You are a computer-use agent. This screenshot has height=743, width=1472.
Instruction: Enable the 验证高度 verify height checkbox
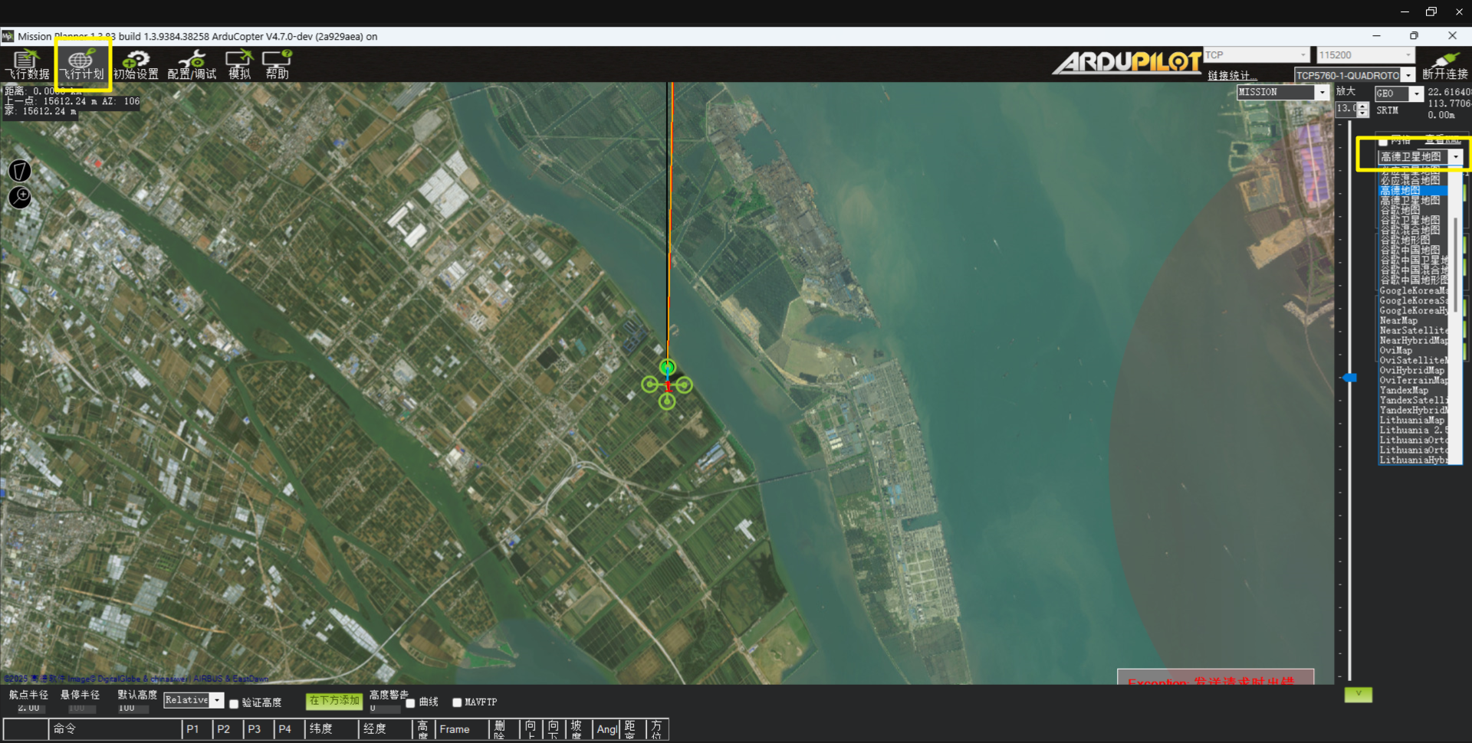[x=235, y=703]
